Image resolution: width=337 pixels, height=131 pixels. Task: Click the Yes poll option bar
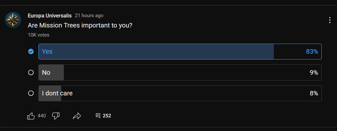(180, 52)
